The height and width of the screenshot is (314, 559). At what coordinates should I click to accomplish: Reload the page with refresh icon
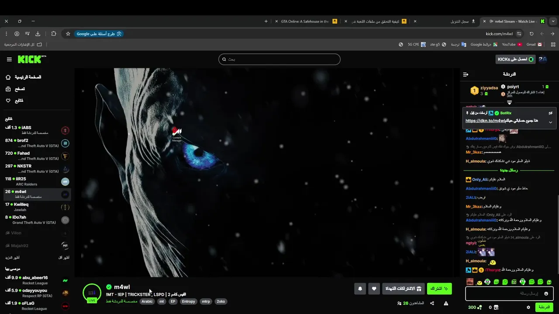click(x=531, y=34)
